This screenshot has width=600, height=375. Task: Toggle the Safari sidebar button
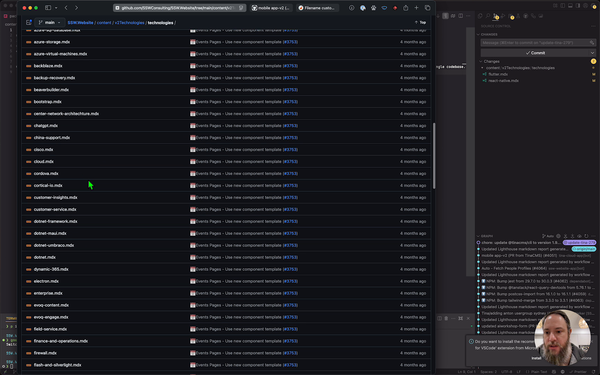tap(48, 8)
